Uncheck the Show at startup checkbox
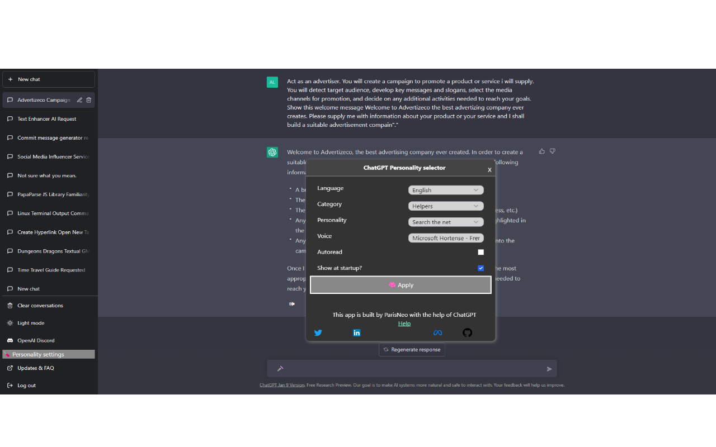Viewport: 716px width, 447px height. [481, 268]
